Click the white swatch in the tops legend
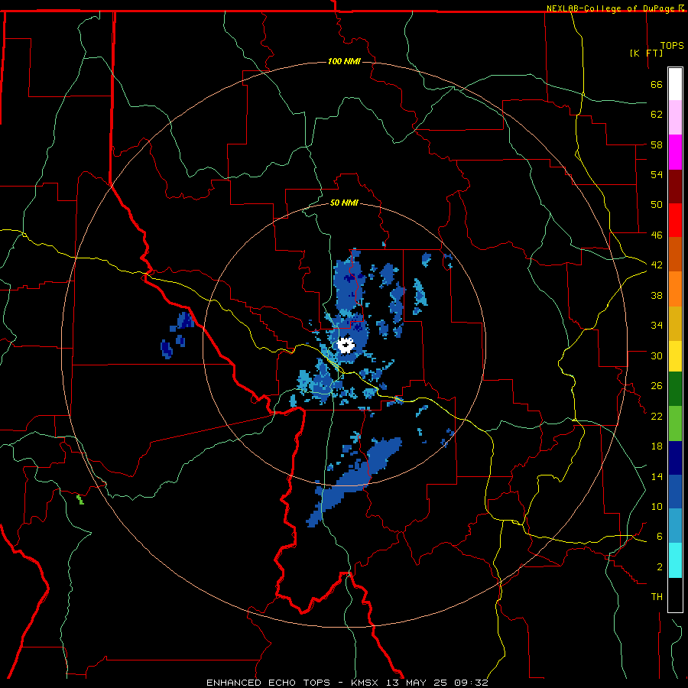This screenshot has width=688, height=688. tap(675, 84)
